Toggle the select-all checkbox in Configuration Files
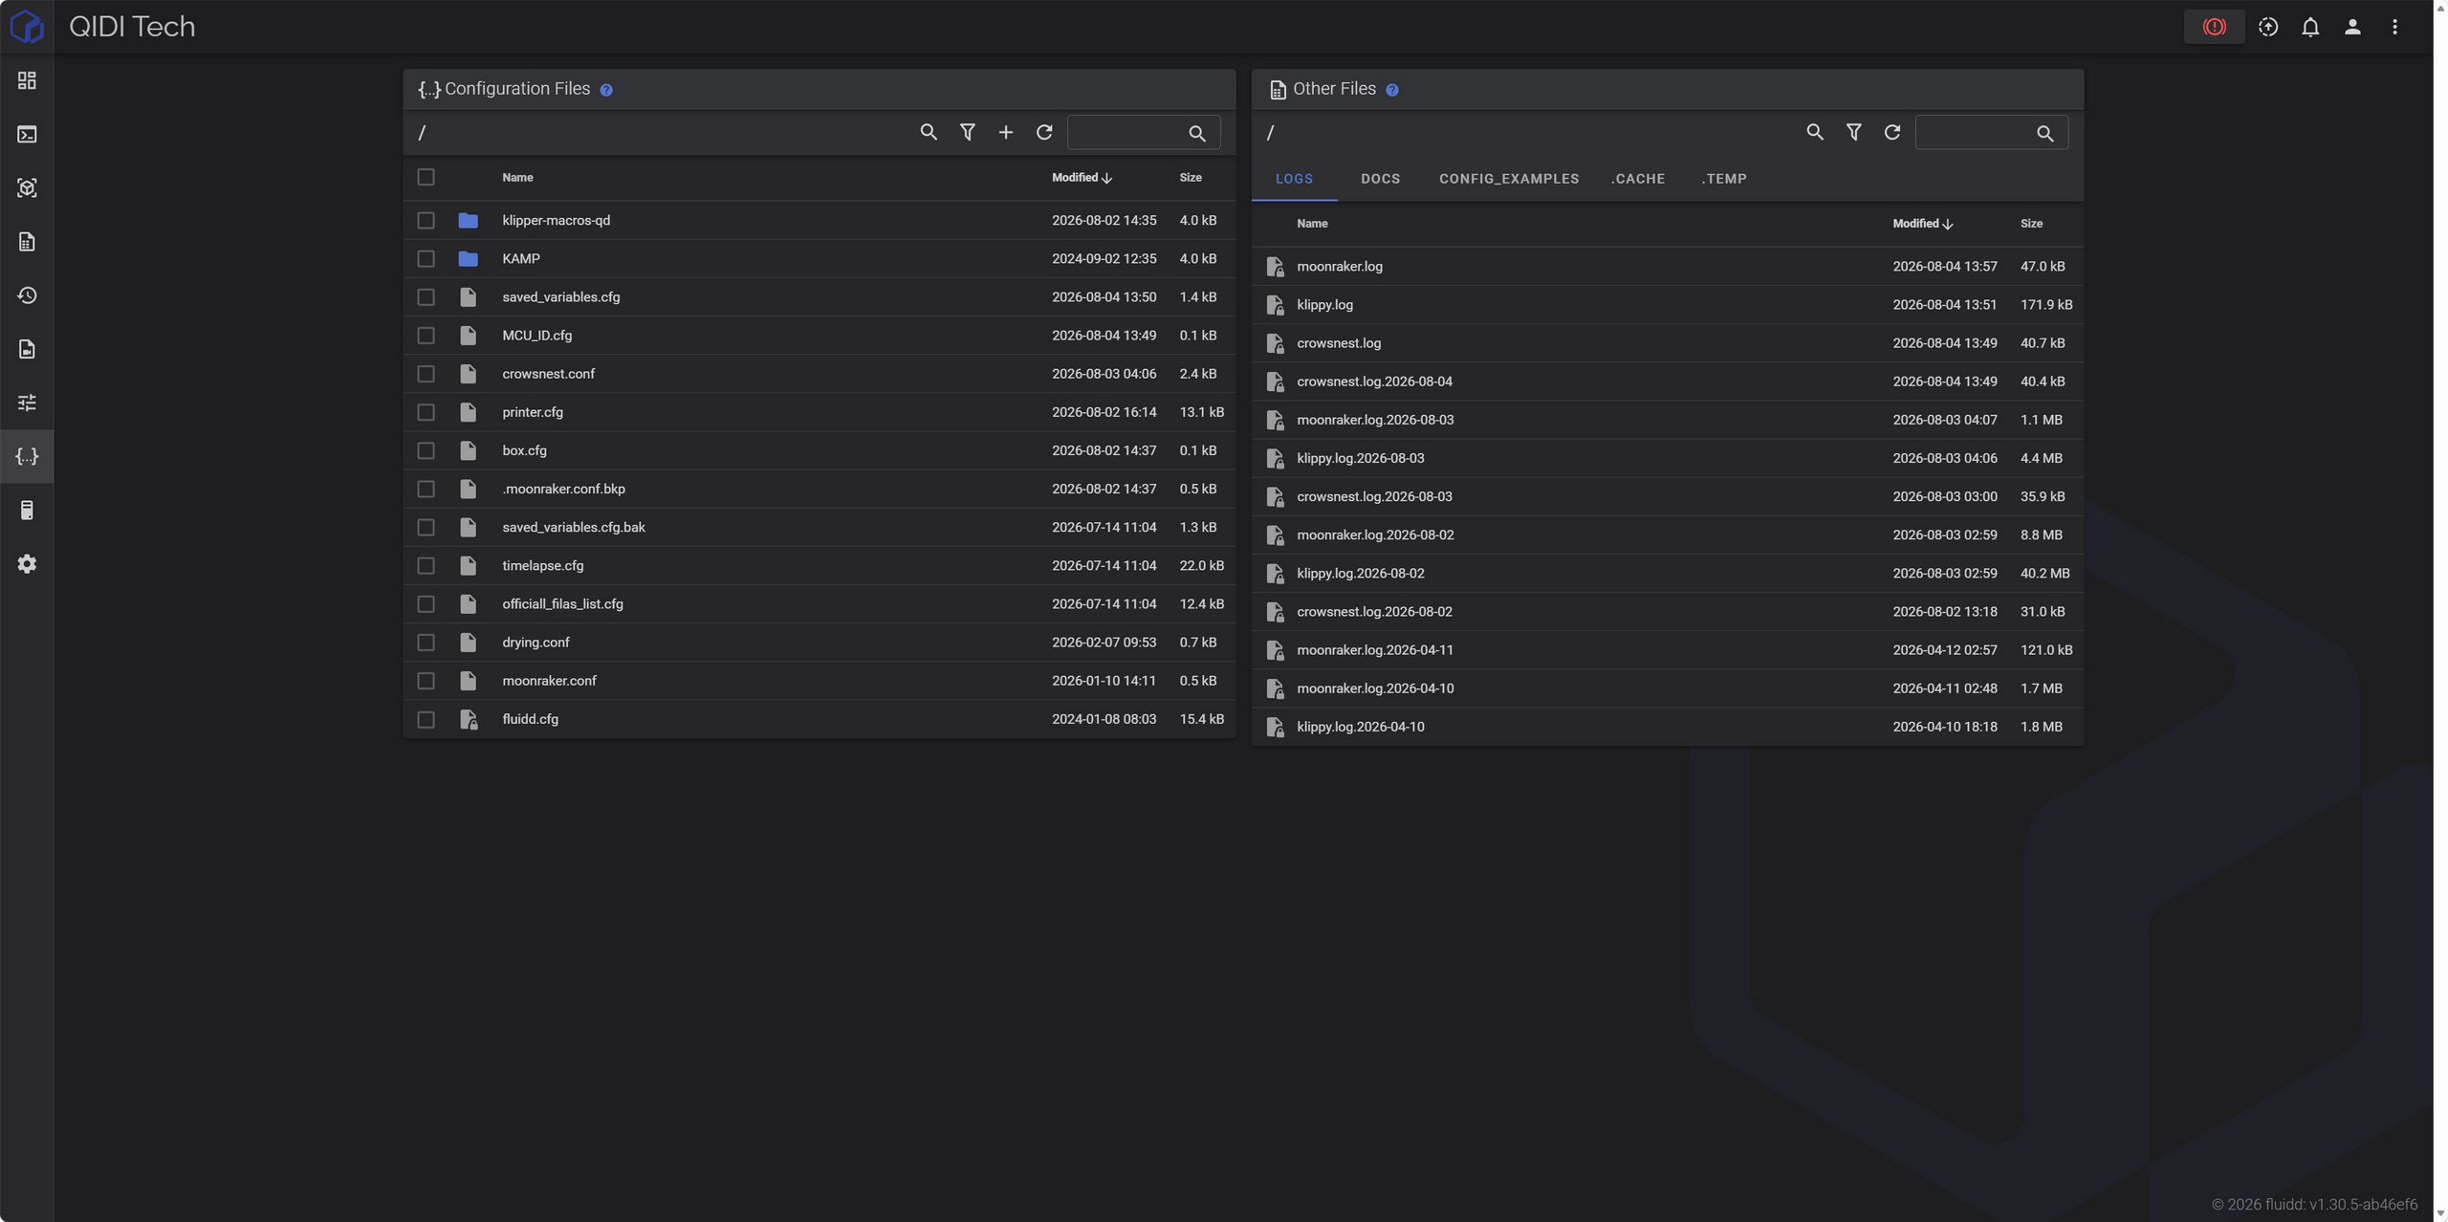The height and width of the screenshot is (1222, 2448). (x=426, y=177)
